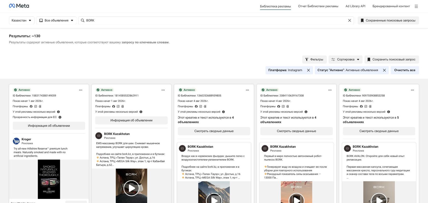
Task: Open the pink blossom video thumbnail
Action: pyautogui.click(x=297, y=192)
